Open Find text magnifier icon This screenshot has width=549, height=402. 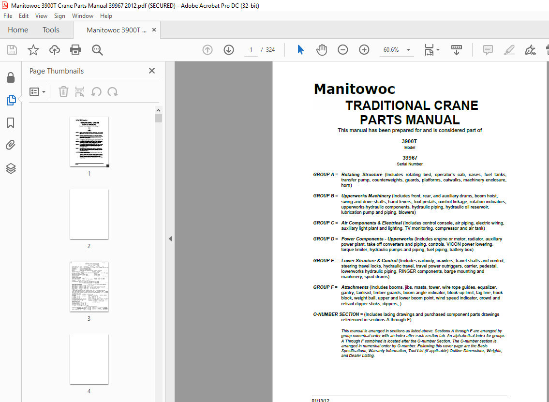click(97, 50)
